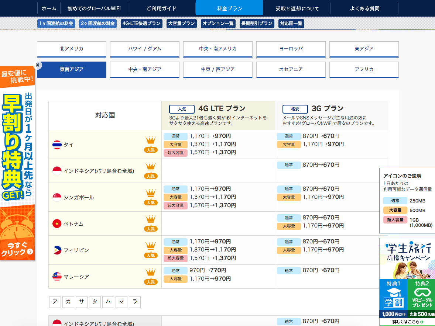
Task: Click 詳しくはこちら on student campaign
Action: click(x=407, y=322)
